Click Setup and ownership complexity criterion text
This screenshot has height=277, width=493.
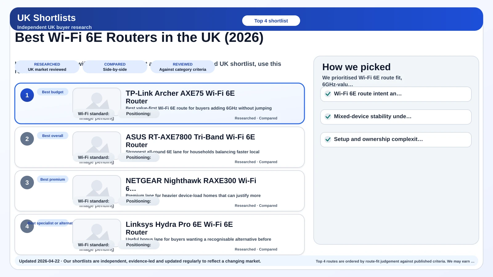378,139
